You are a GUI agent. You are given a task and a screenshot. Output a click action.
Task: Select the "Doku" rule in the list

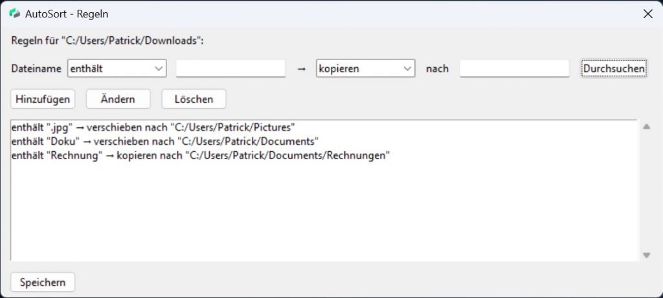click(165, 142)
